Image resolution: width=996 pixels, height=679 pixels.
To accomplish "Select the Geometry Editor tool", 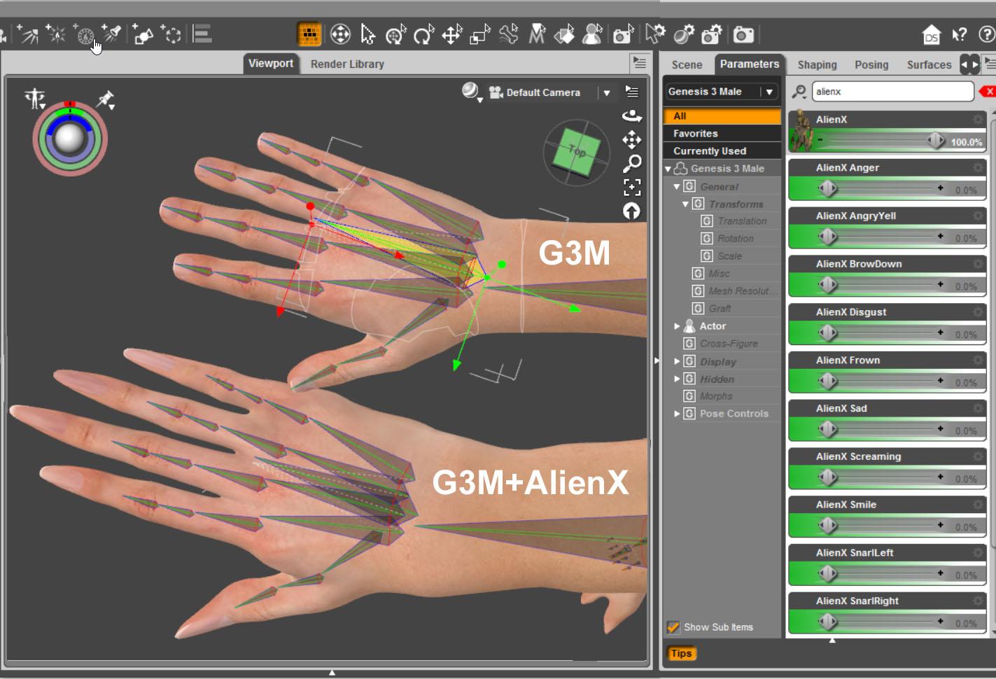I will click(x=537, y=34).
